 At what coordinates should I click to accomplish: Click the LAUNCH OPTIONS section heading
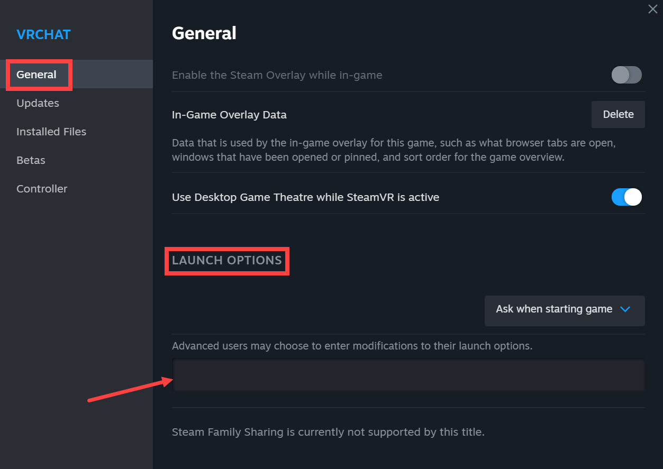[226, 260]
